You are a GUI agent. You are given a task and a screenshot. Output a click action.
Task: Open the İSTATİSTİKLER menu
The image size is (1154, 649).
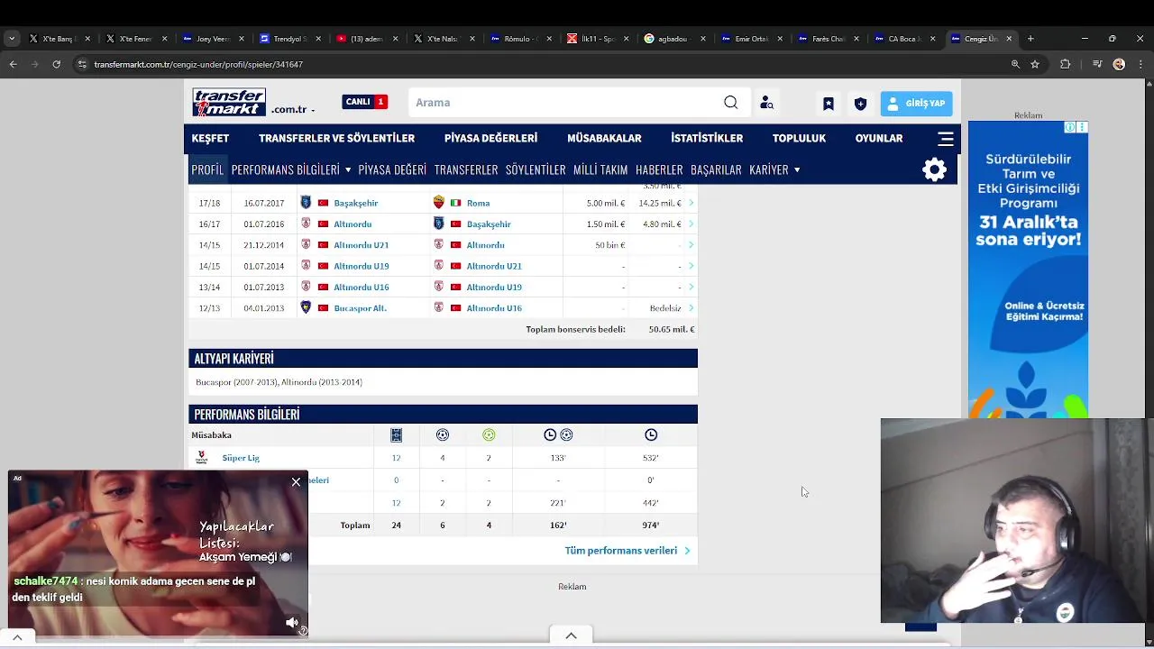coord(707,138)
